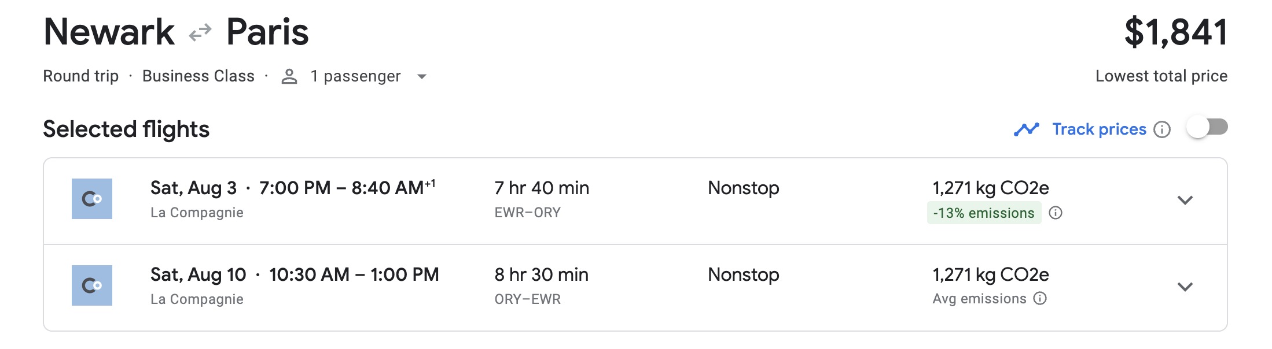Click info icon next to -13% emissions
This screenshot has width=1272, height=349.
(x=1056, y=213)
